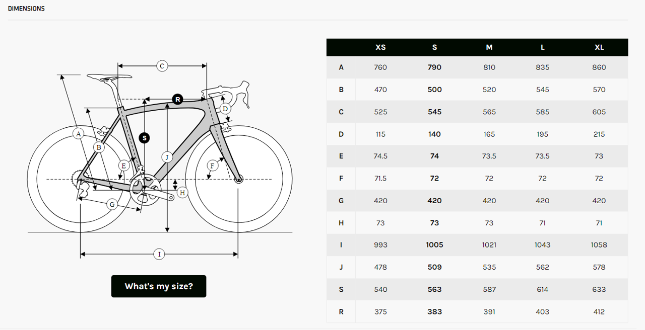Click the circled G chainstay label
The height and width of the screenshot is (330, 645).
click(x=112, y=204)
